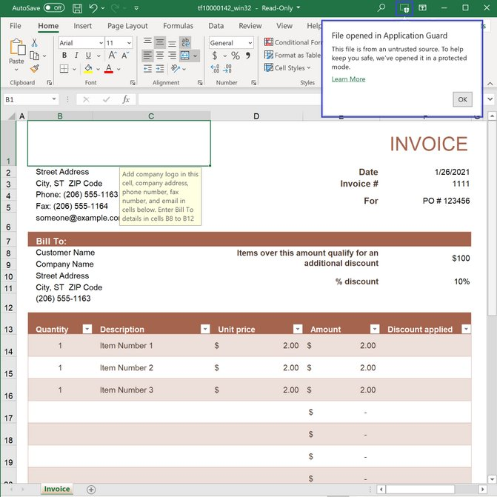Click the Insert Function fx icon

126,99
